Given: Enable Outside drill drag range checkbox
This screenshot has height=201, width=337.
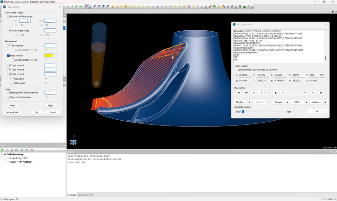Looking at the screenshot, I should [8, 16].
